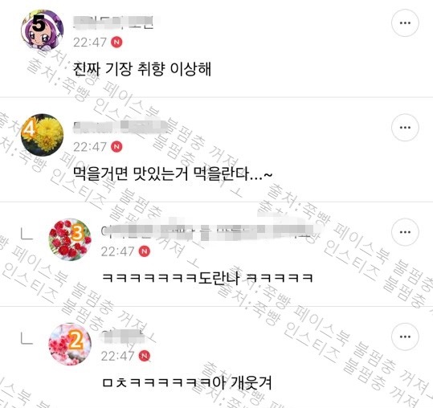Image resolution: width=433 pixels, height=408 pixels.
Task: Open the blurred username of the 도란나 reply
Action: 210,231
